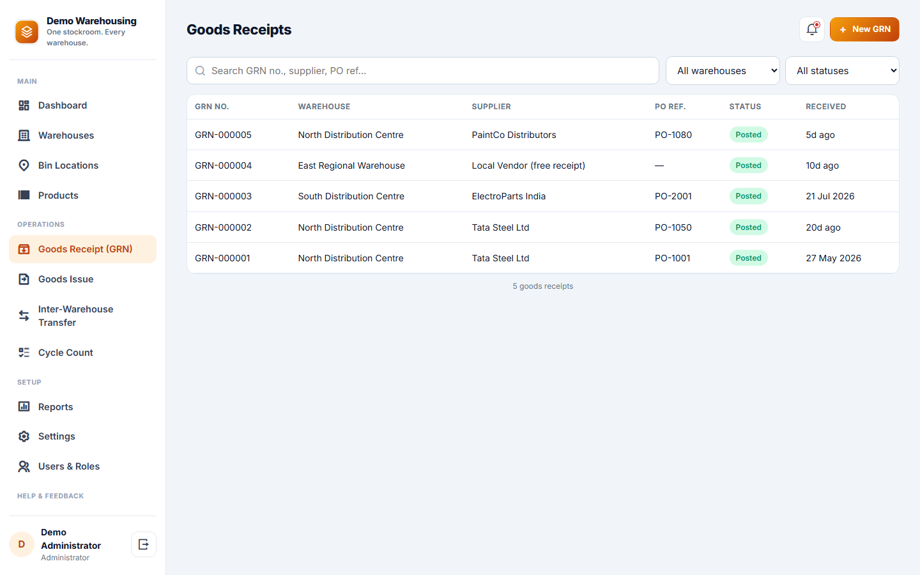
Task: Click the Settings gear icon
Action: (24, 436)
